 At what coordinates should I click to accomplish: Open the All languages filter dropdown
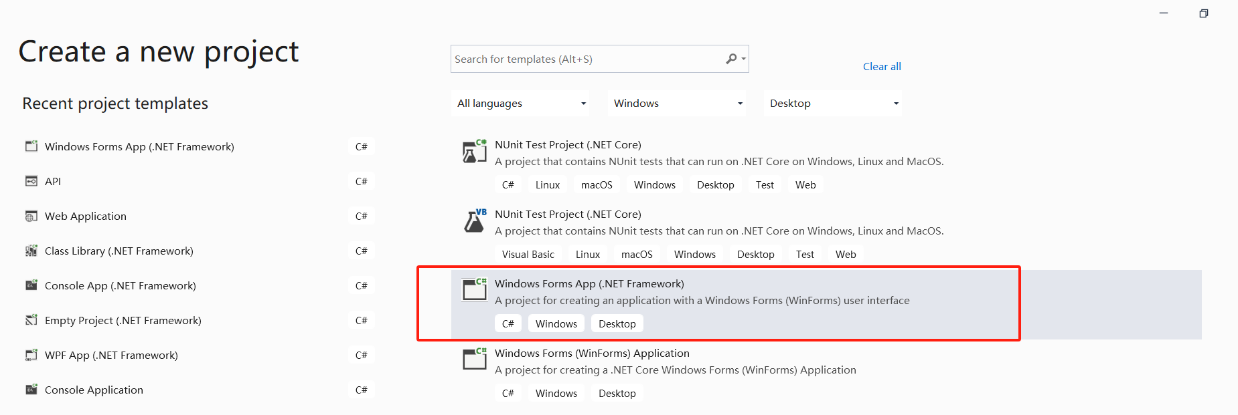point(520,103)
